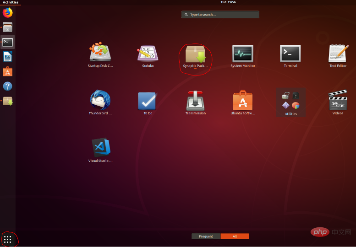Launch Terminal from the app grid
The image size is (356, 247).
pyautogui.click(x=290, y=56)
